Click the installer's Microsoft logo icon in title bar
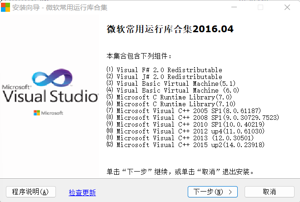This screenshot has height=202, width=300. (5, 7)
